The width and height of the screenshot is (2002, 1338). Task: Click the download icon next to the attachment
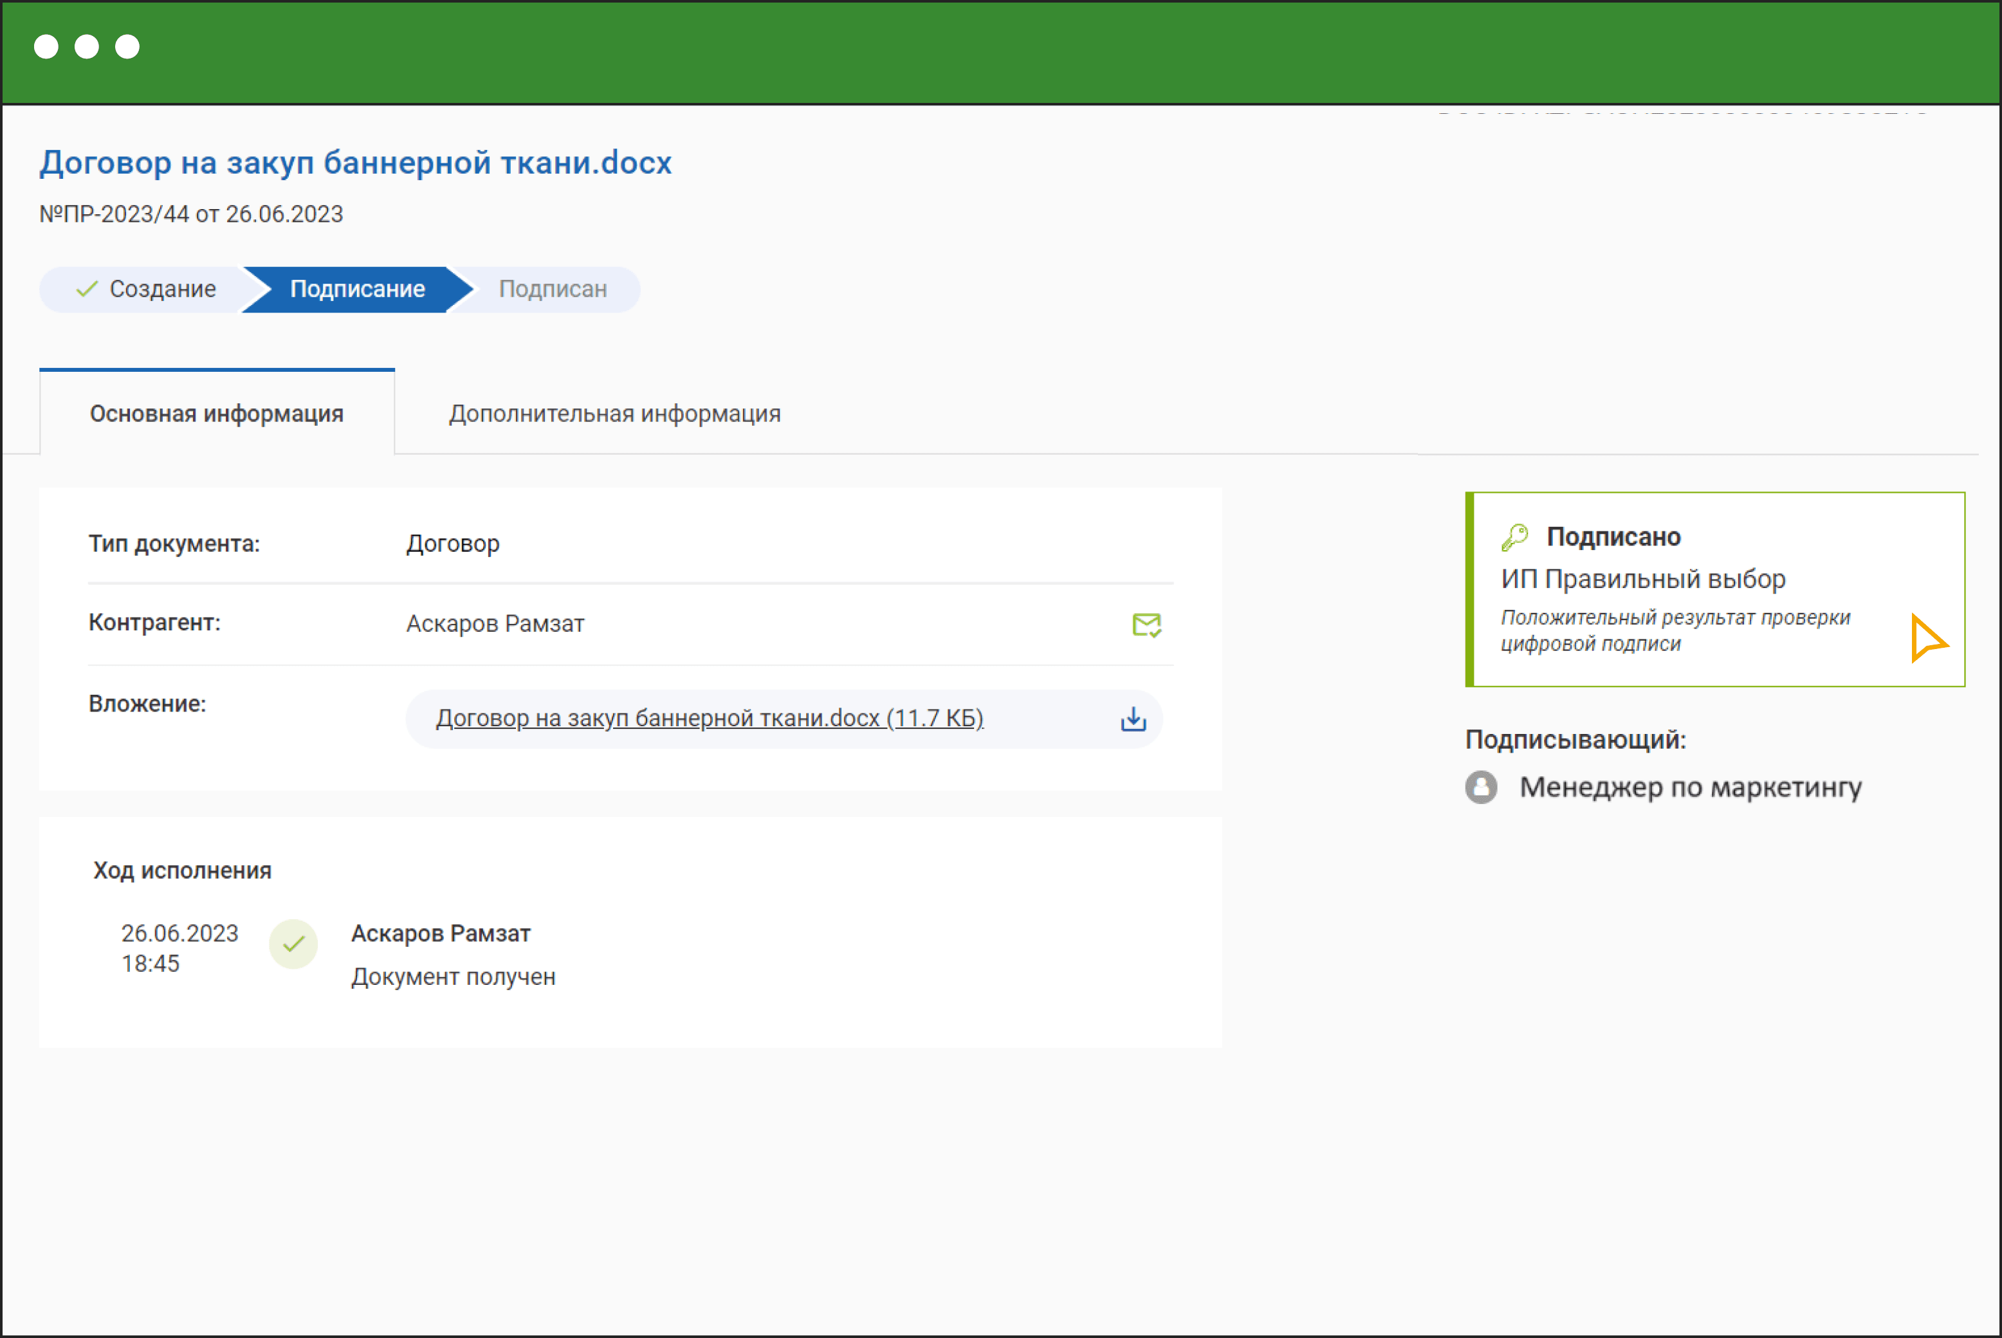click(x=1134, y=719)
